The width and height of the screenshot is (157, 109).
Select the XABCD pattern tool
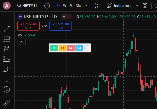tap(7, 49)
